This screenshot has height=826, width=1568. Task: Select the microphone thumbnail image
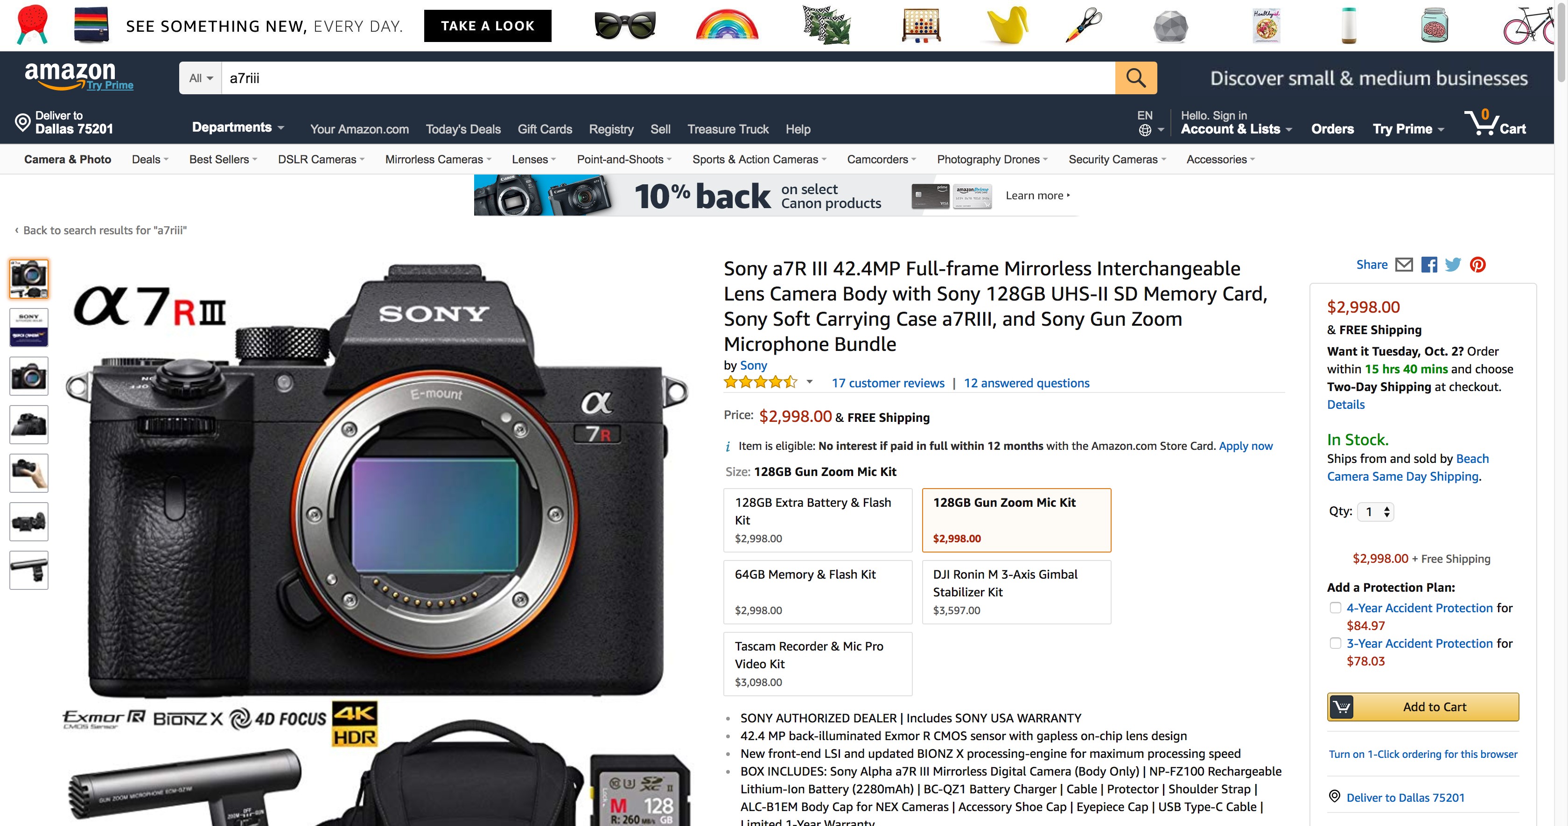pyautogui.click(x=28, y=570)
